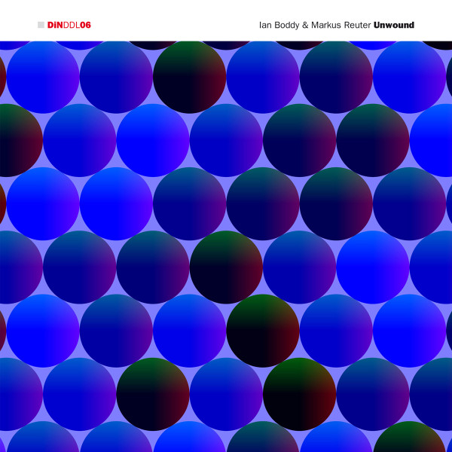Click the black circle in the fourth row
452x452 pixels.
[226, 267]
